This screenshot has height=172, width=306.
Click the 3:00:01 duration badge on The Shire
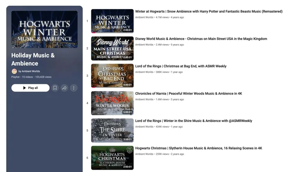pos(127,139)
